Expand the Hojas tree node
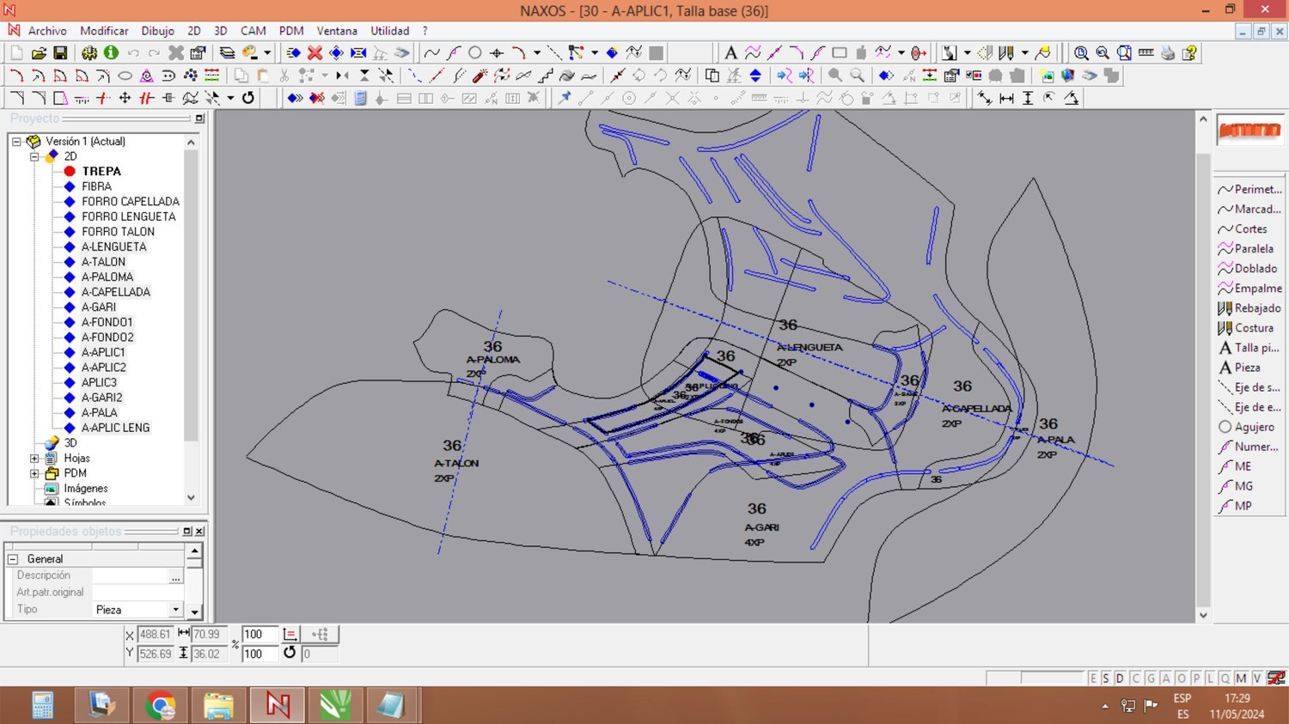The width and height of the screenshot is (1289, 724). 34,459
